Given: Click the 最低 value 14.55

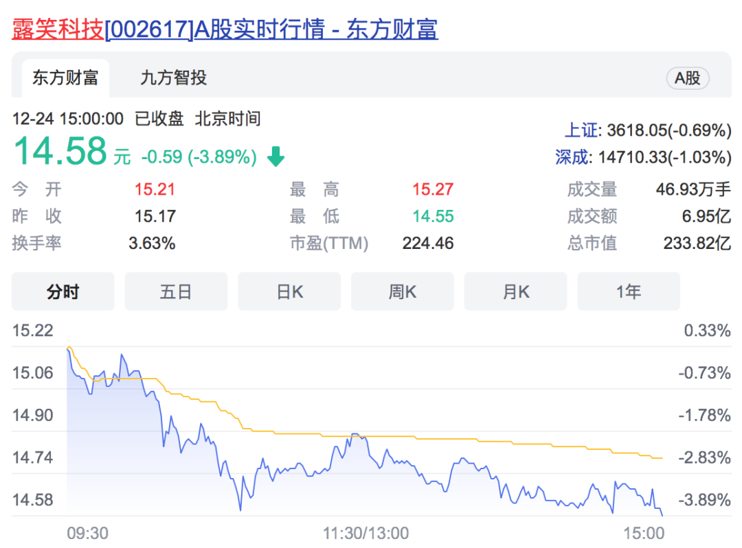Looking at the screenshot, I should pos(433,216).
